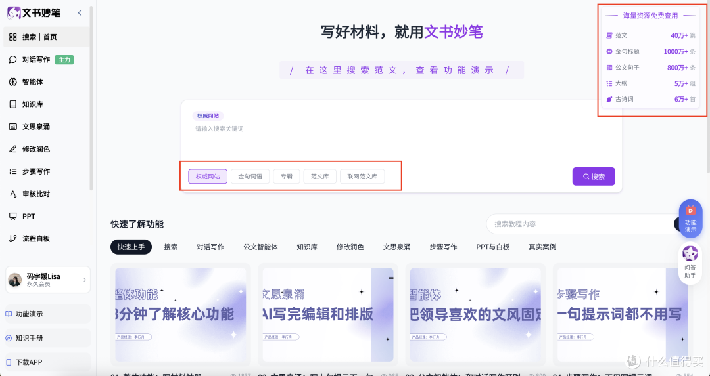Switch to the 公文智能体 tab
710x376 pixels.
coord(260,247)
